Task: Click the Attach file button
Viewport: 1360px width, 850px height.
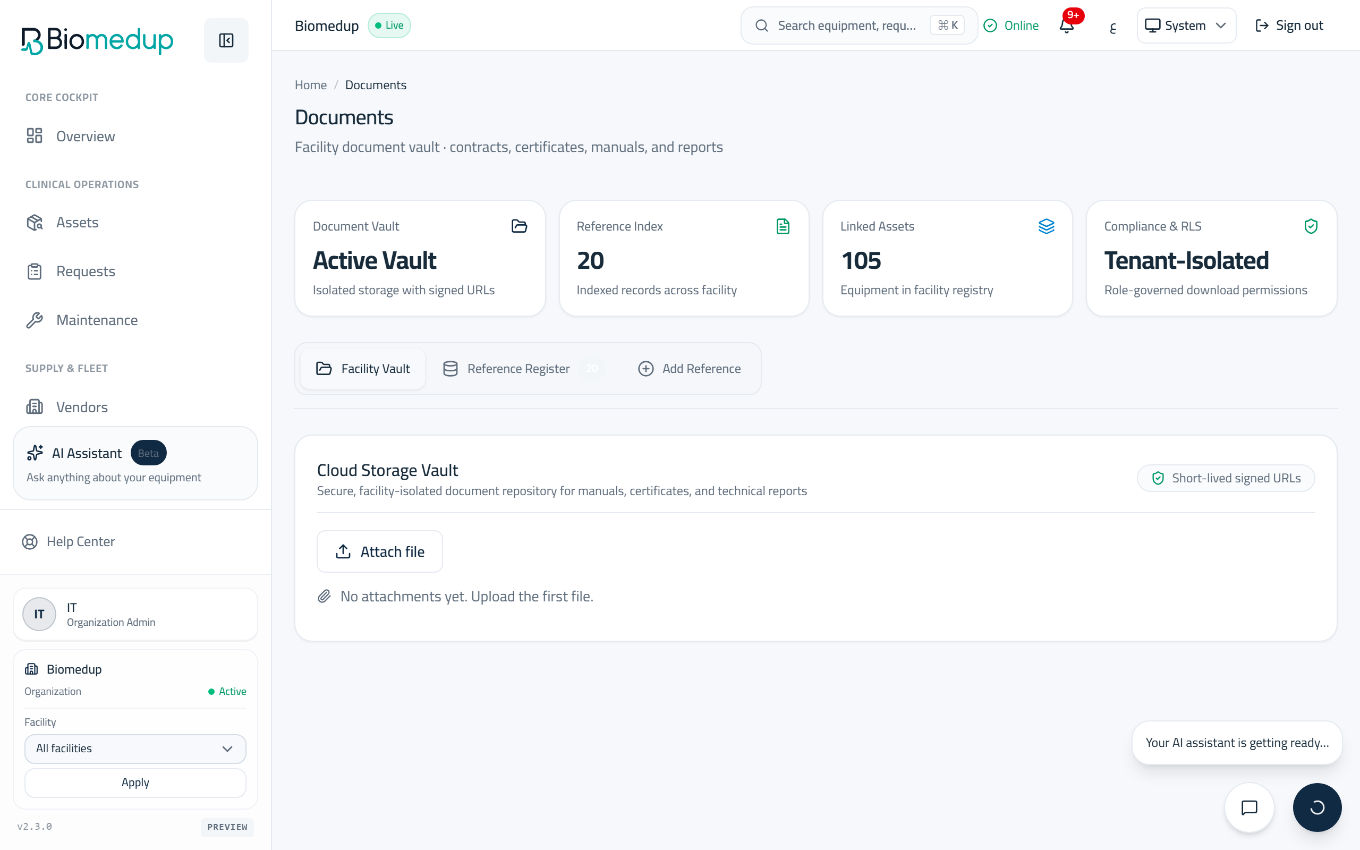Action: (x=380, y=551)
